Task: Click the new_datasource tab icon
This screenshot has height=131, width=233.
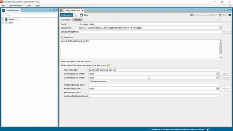Action: 62,11
